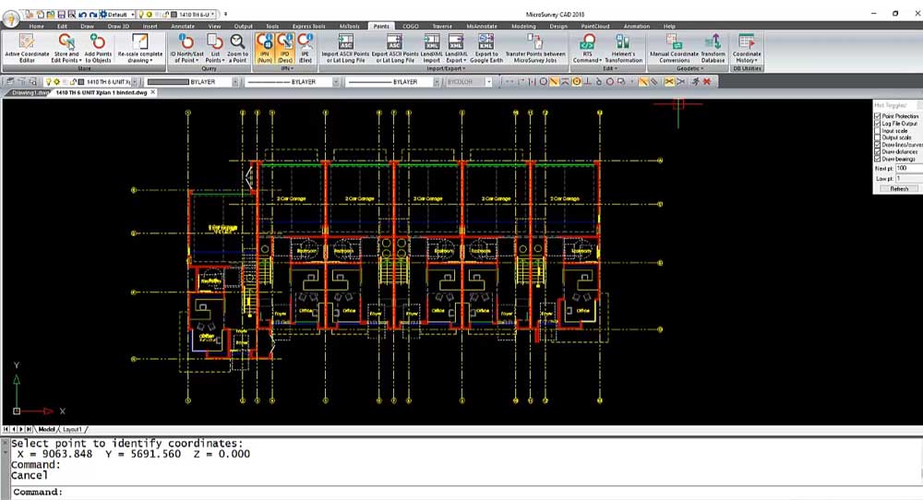
Task: Click Export to Google Earth icon
Action: [x=485, y=47]
